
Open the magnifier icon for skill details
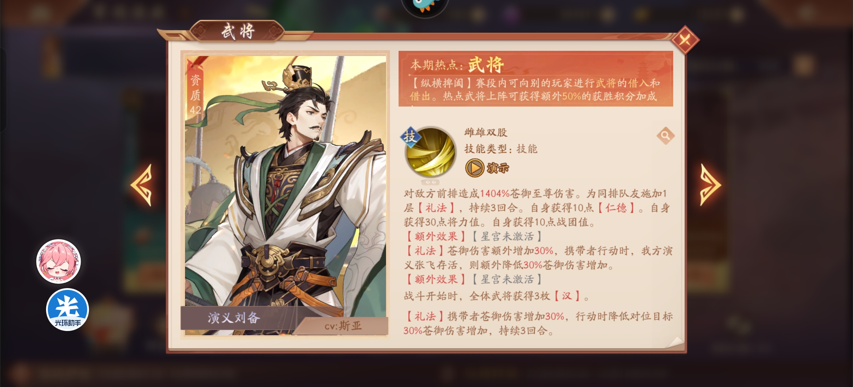[x=666, y=136]
